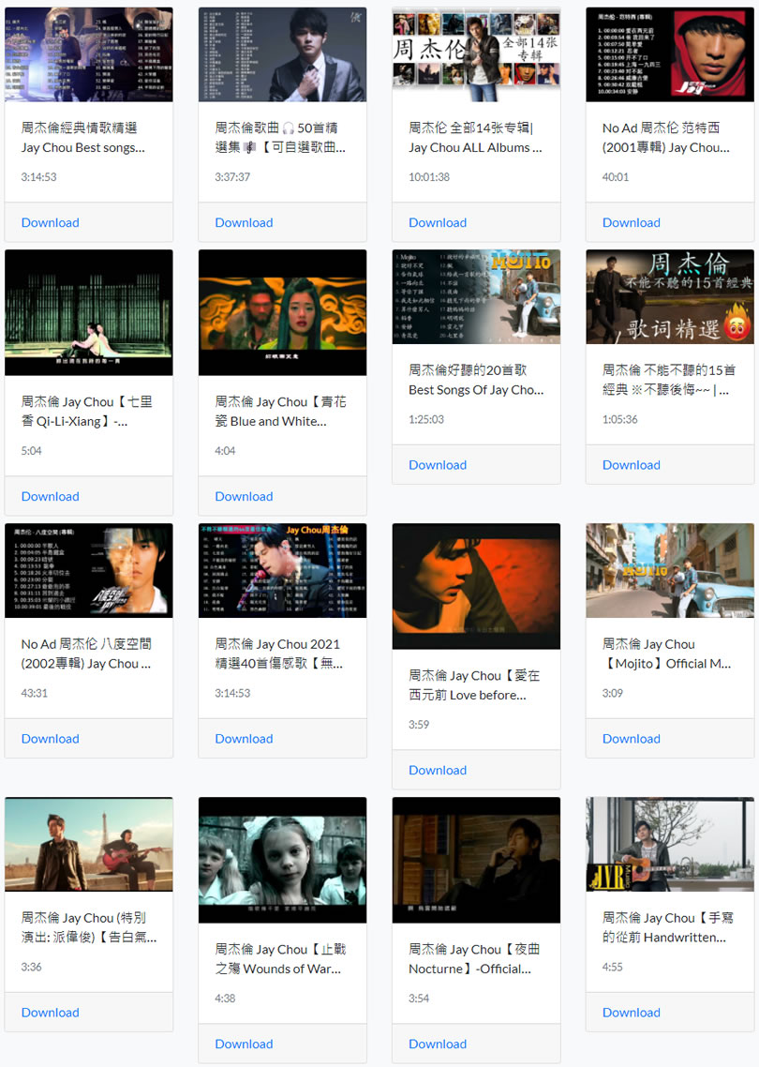
Task: Open thumbnail of 夜曲 Nocturne video
Action: (x=476, y=860)
